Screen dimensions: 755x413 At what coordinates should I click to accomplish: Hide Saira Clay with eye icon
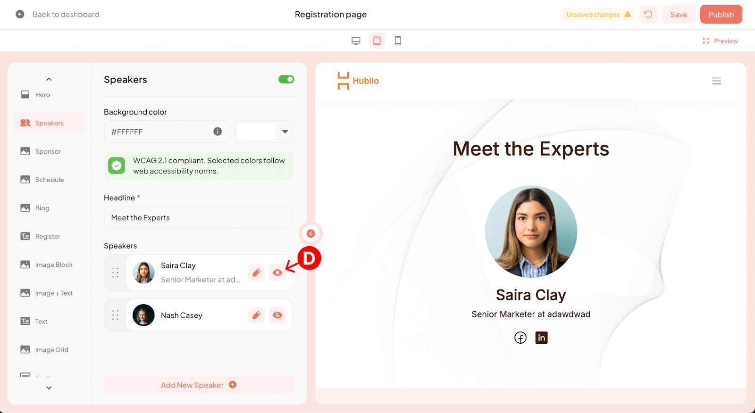pos(277,273)
